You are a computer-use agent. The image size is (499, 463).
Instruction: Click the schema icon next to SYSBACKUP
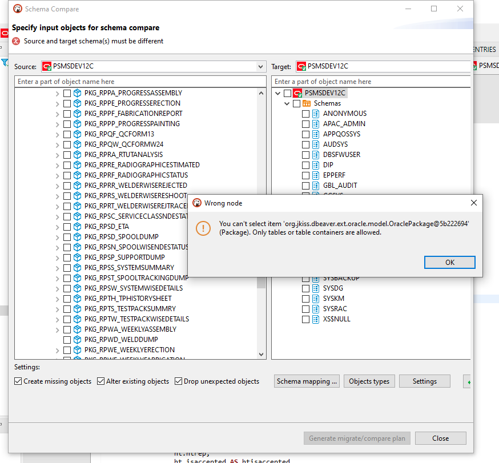(315, 277)
